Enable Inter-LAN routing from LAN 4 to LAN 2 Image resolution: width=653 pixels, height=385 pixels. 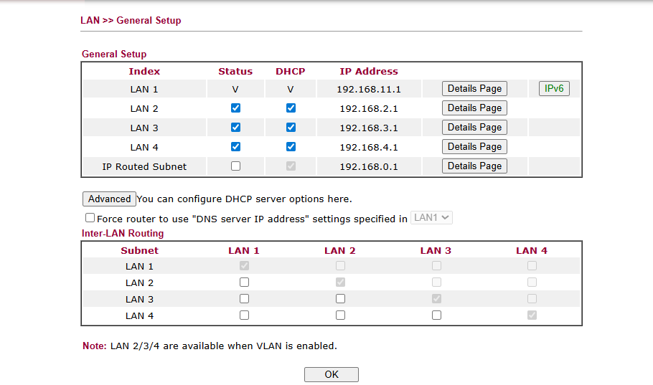pyautogui.click(x=340, y=315)
